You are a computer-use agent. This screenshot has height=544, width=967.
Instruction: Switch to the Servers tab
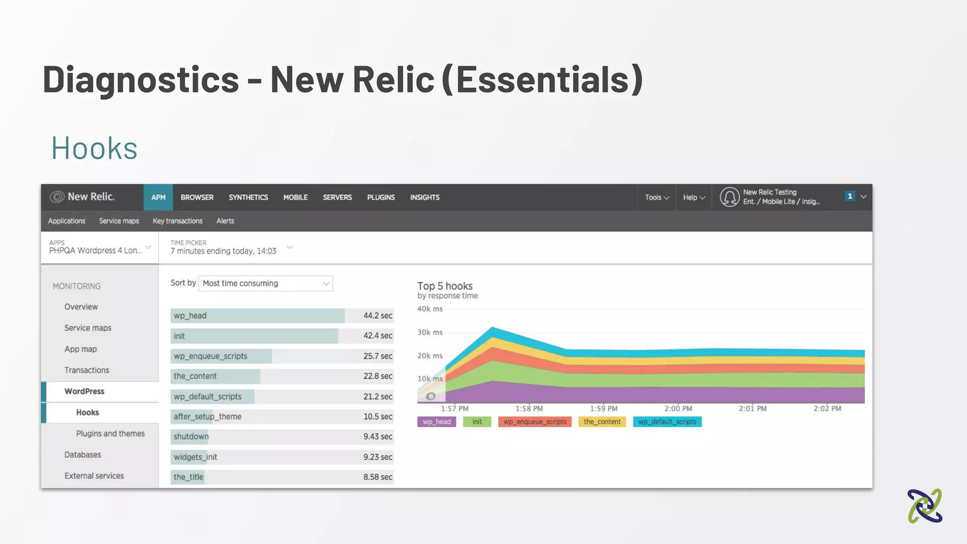tap(337, 197)
